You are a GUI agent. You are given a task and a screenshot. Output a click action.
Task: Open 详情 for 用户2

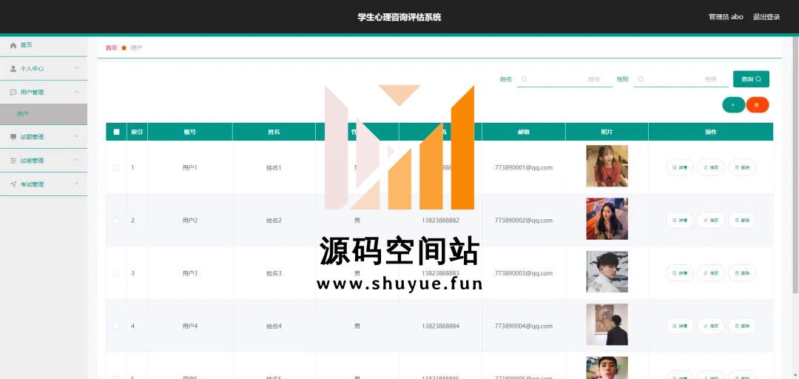tap(680, 221)
